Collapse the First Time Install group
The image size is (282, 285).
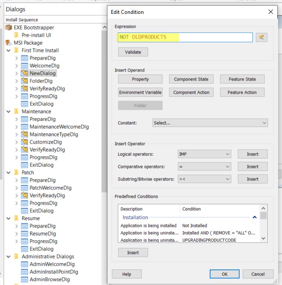(x=9, y=50)
